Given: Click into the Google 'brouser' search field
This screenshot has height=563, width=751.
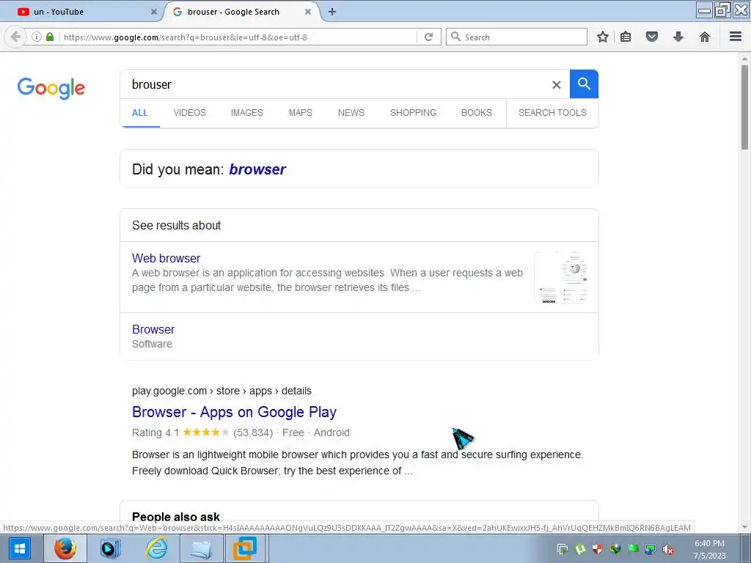Looking at the screenshot, I should (x=335, y=85).
